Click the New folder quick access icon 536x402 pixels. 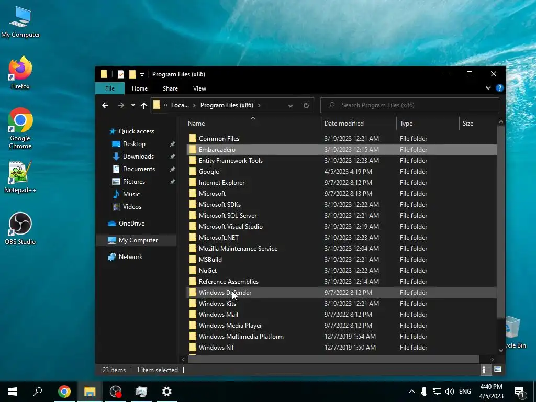click(132, 74)
